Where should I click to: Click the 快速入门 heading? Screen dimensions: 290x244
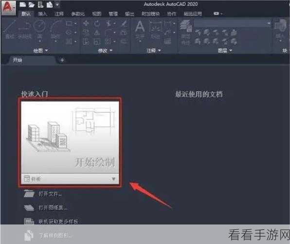click(x=35, y=94)
